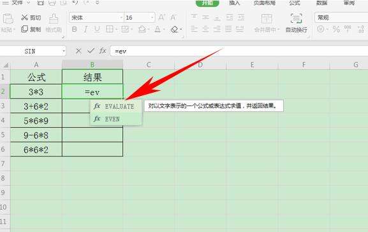Open the Name Box dropdown showing SIN
This screenshot has width=368, height=232.
[64, 51]
